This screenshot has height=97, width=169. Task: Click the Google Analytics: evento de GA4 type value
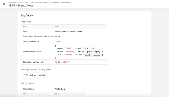pyautogui.click(x=68, y=31)
